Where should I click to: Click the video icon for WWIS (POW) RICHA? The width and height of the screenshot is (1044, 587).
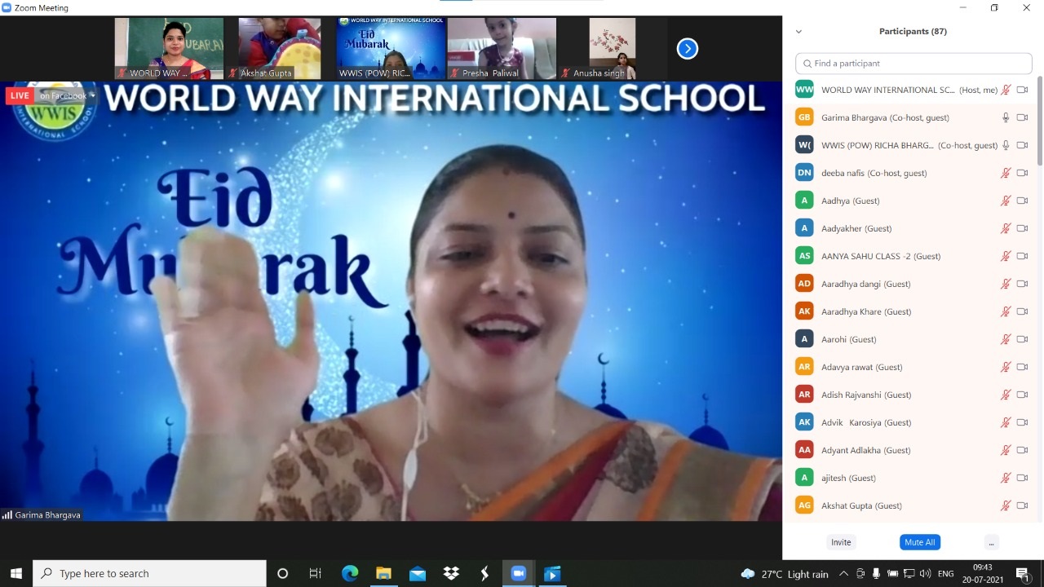(1022, 145)
